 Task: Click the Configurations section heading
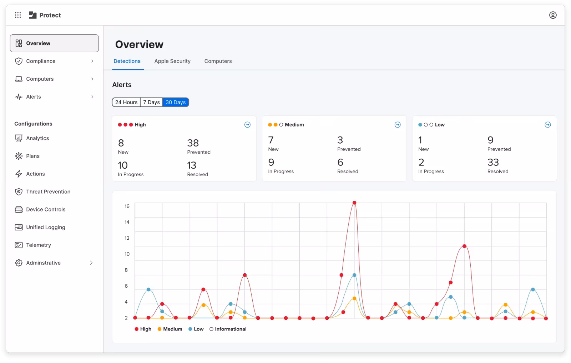[33, 124]
